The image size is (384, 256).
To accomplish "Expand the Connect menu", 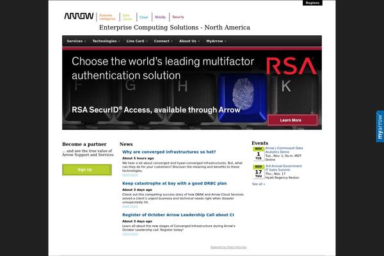I will pyautogui.click(x=163, y=41).
